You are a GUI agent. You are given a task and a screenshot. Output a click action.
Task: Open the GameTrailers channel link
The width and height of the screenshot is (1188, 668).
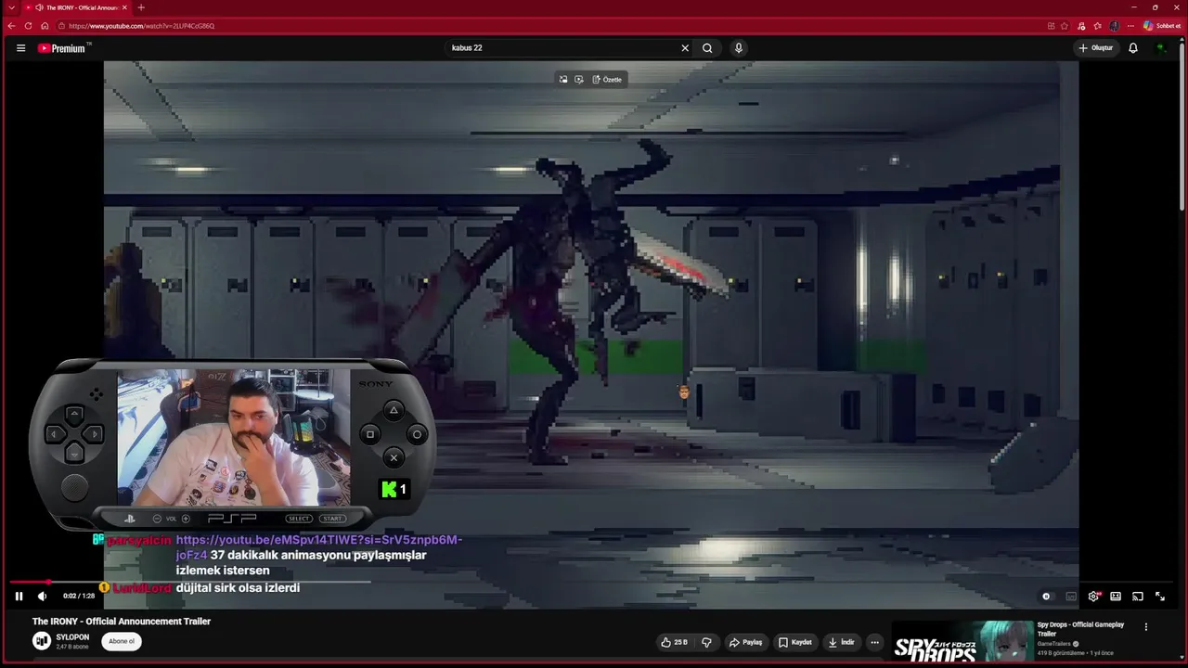click(1054, 644)
